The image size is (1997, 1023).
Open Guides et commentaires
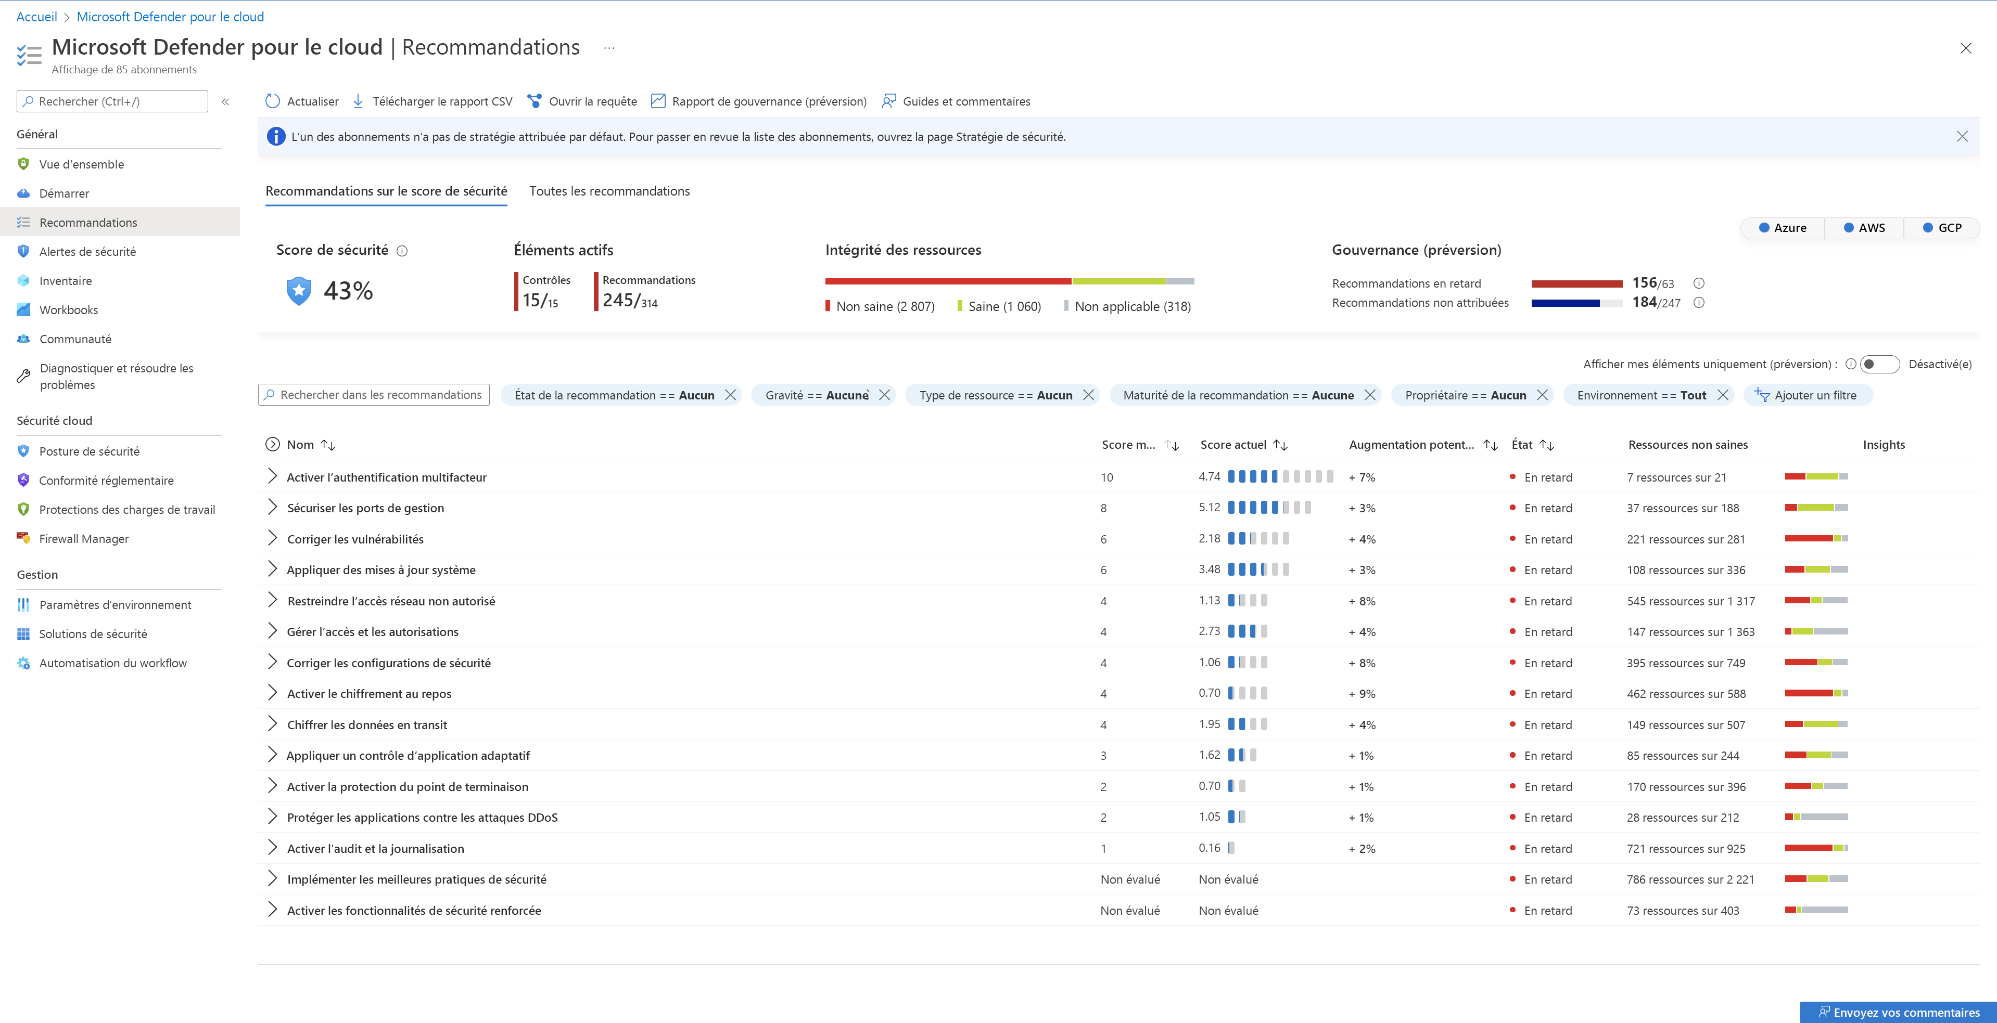coord(956,101)
